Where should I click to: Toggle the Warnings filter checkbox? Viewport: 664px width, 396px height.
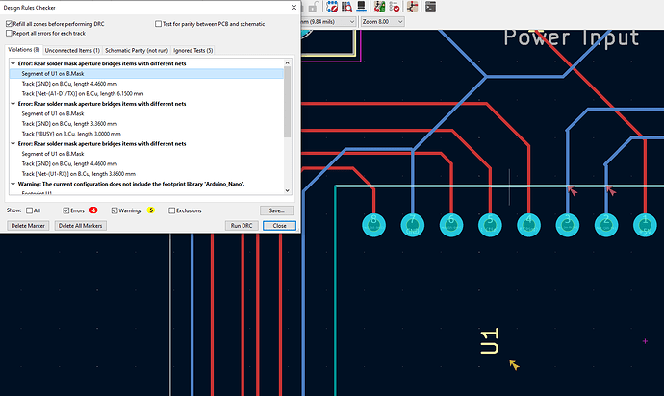[x=116, y=210]
